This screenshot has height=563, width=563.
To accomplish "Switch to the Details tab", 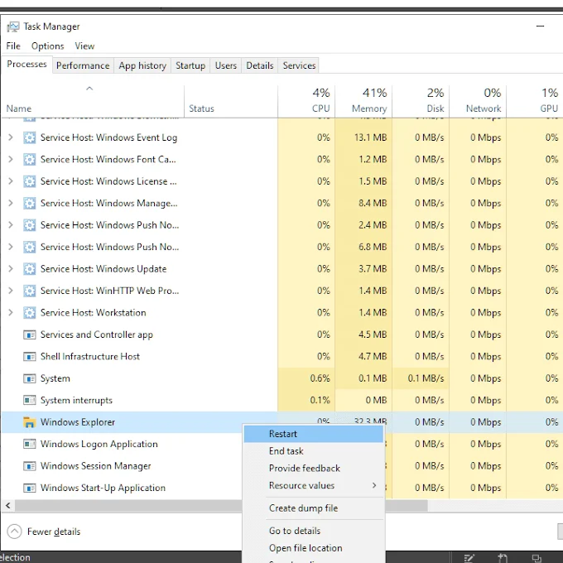I will [x=260, y=65].
